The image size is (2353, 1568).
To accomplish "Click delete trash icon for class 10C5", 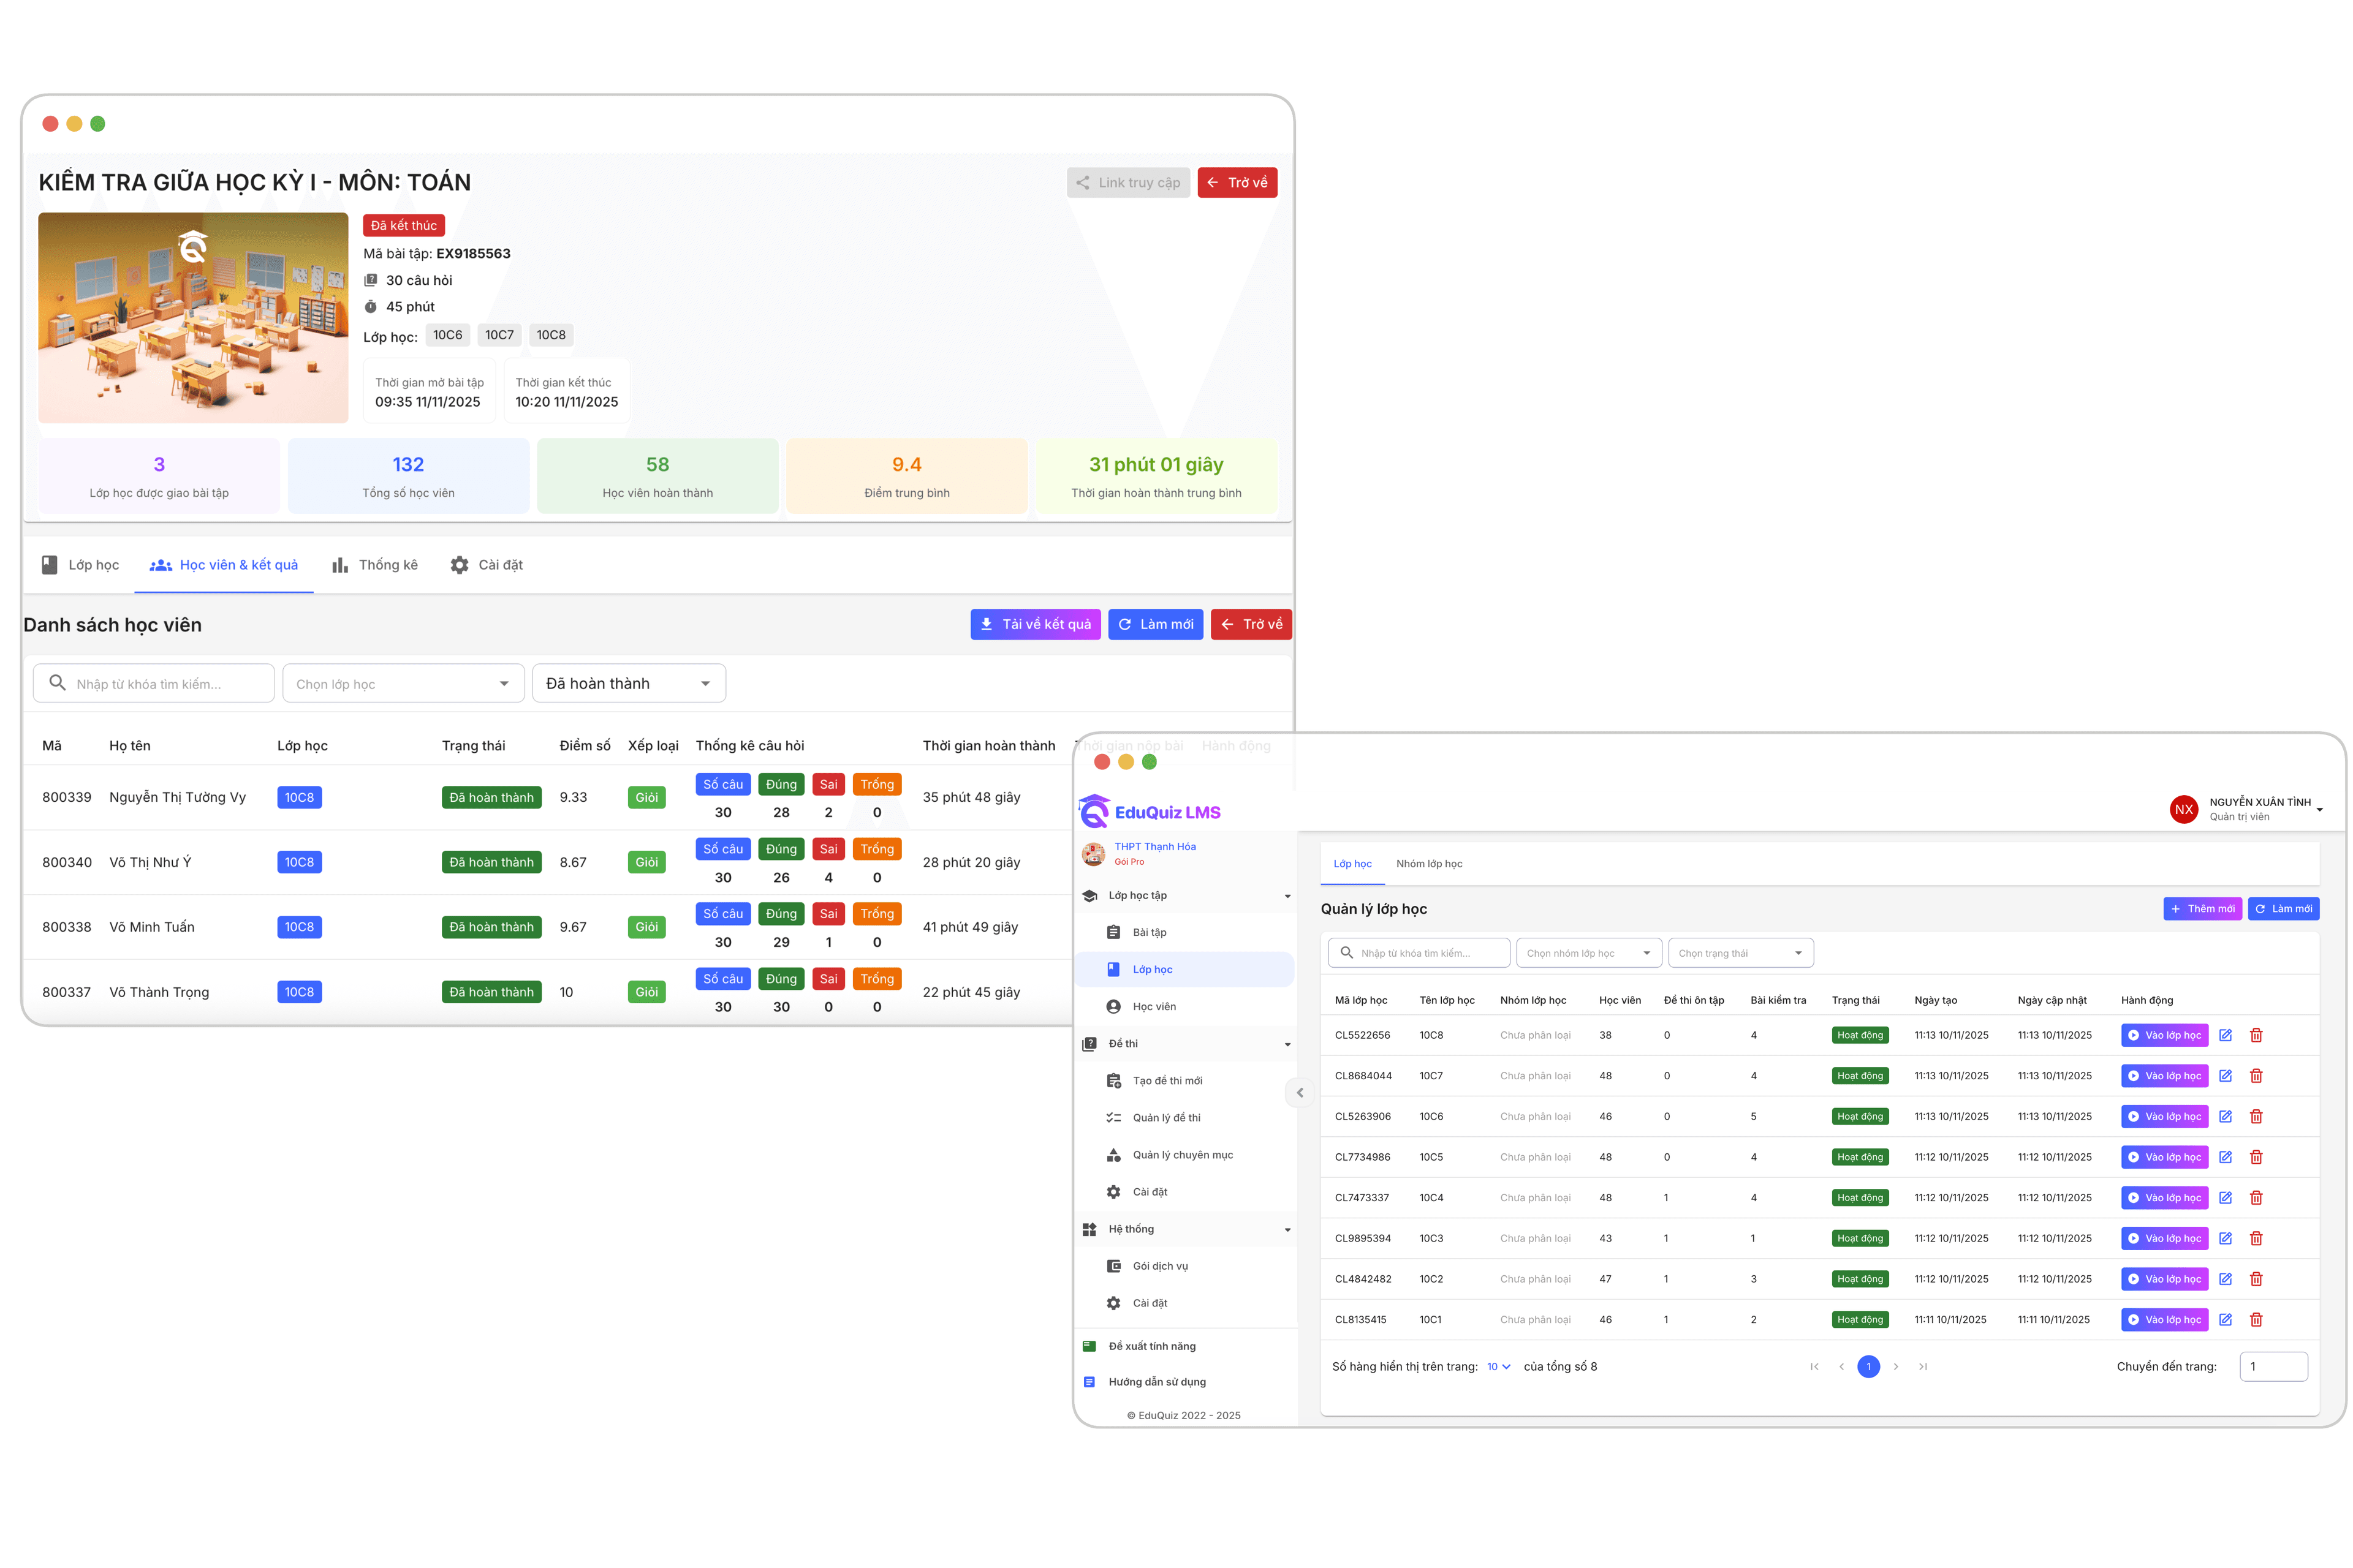I will tap(2256, 1157).
